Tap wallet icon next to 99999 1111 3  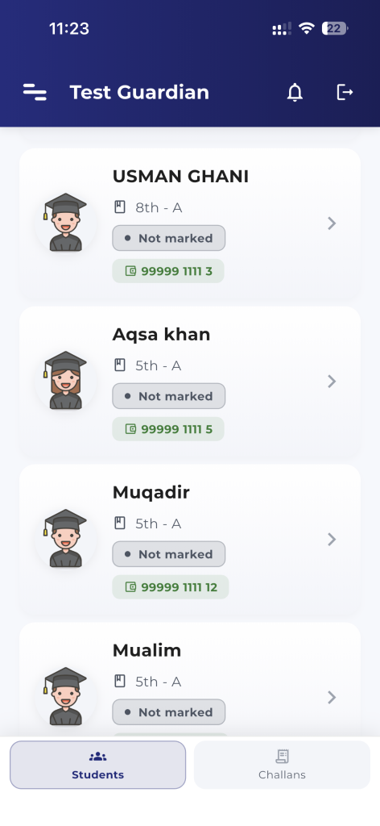point(131,271)
